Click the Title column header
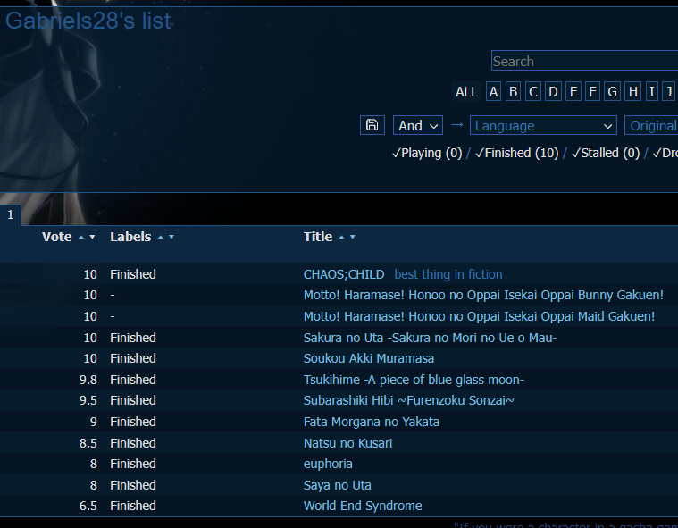The image size is (678, 528). [318, 237]
